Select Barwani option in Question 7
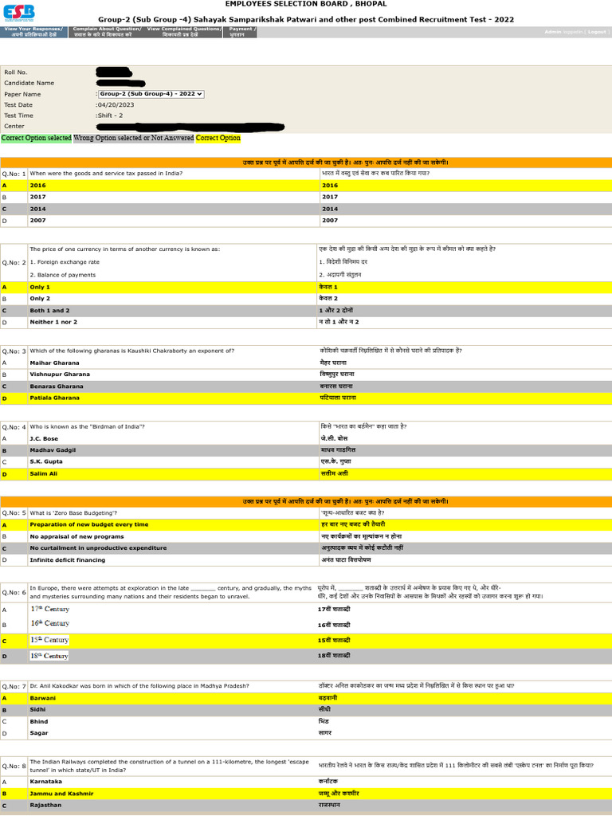The image size is (612, 816). [306, 698]
